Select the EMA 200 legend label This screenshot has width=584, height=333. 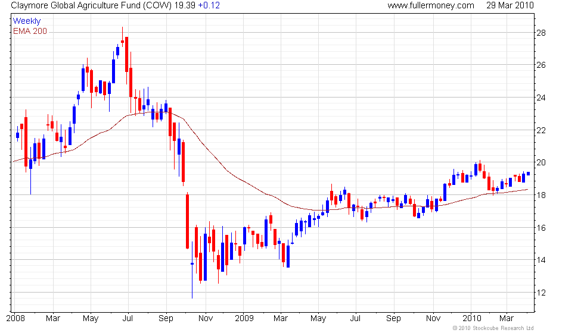tap(30, 31)
